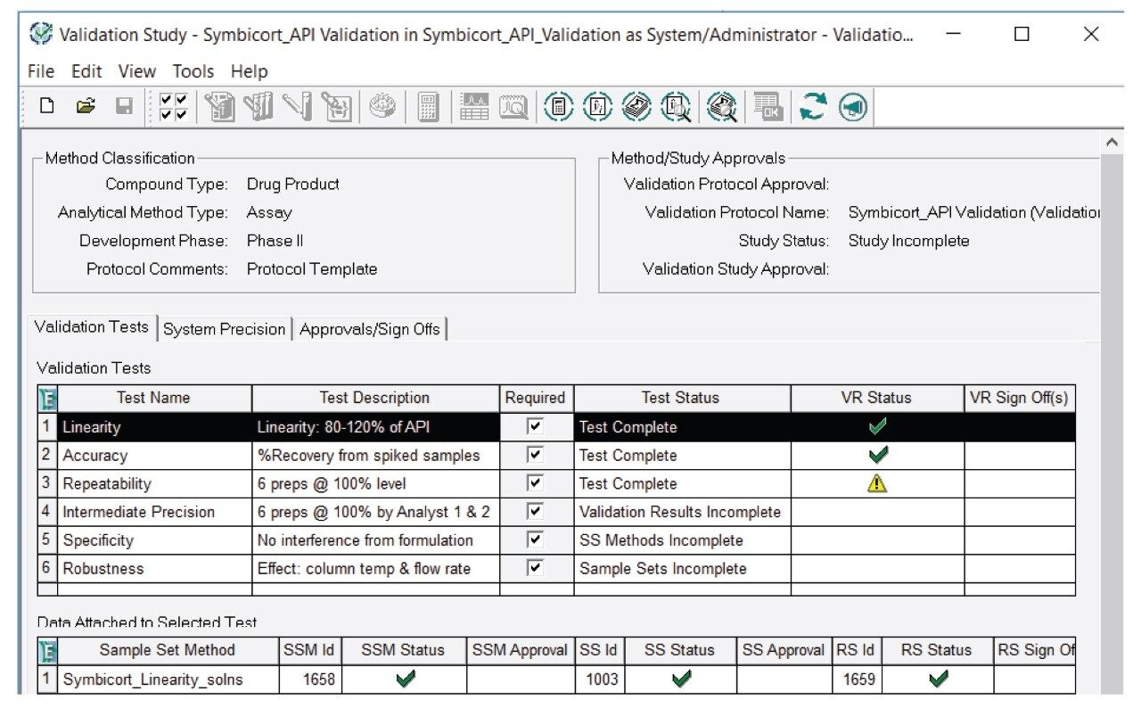
Task: Click the calculator icon in the toolbar
Action: (428, 106)
